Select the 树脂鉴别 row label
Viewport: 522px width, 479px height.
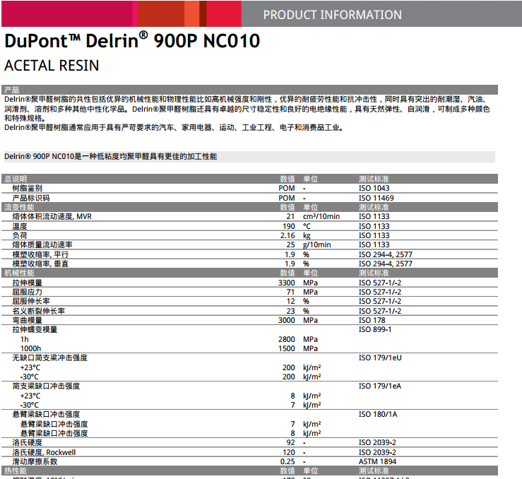pos(28,188)
